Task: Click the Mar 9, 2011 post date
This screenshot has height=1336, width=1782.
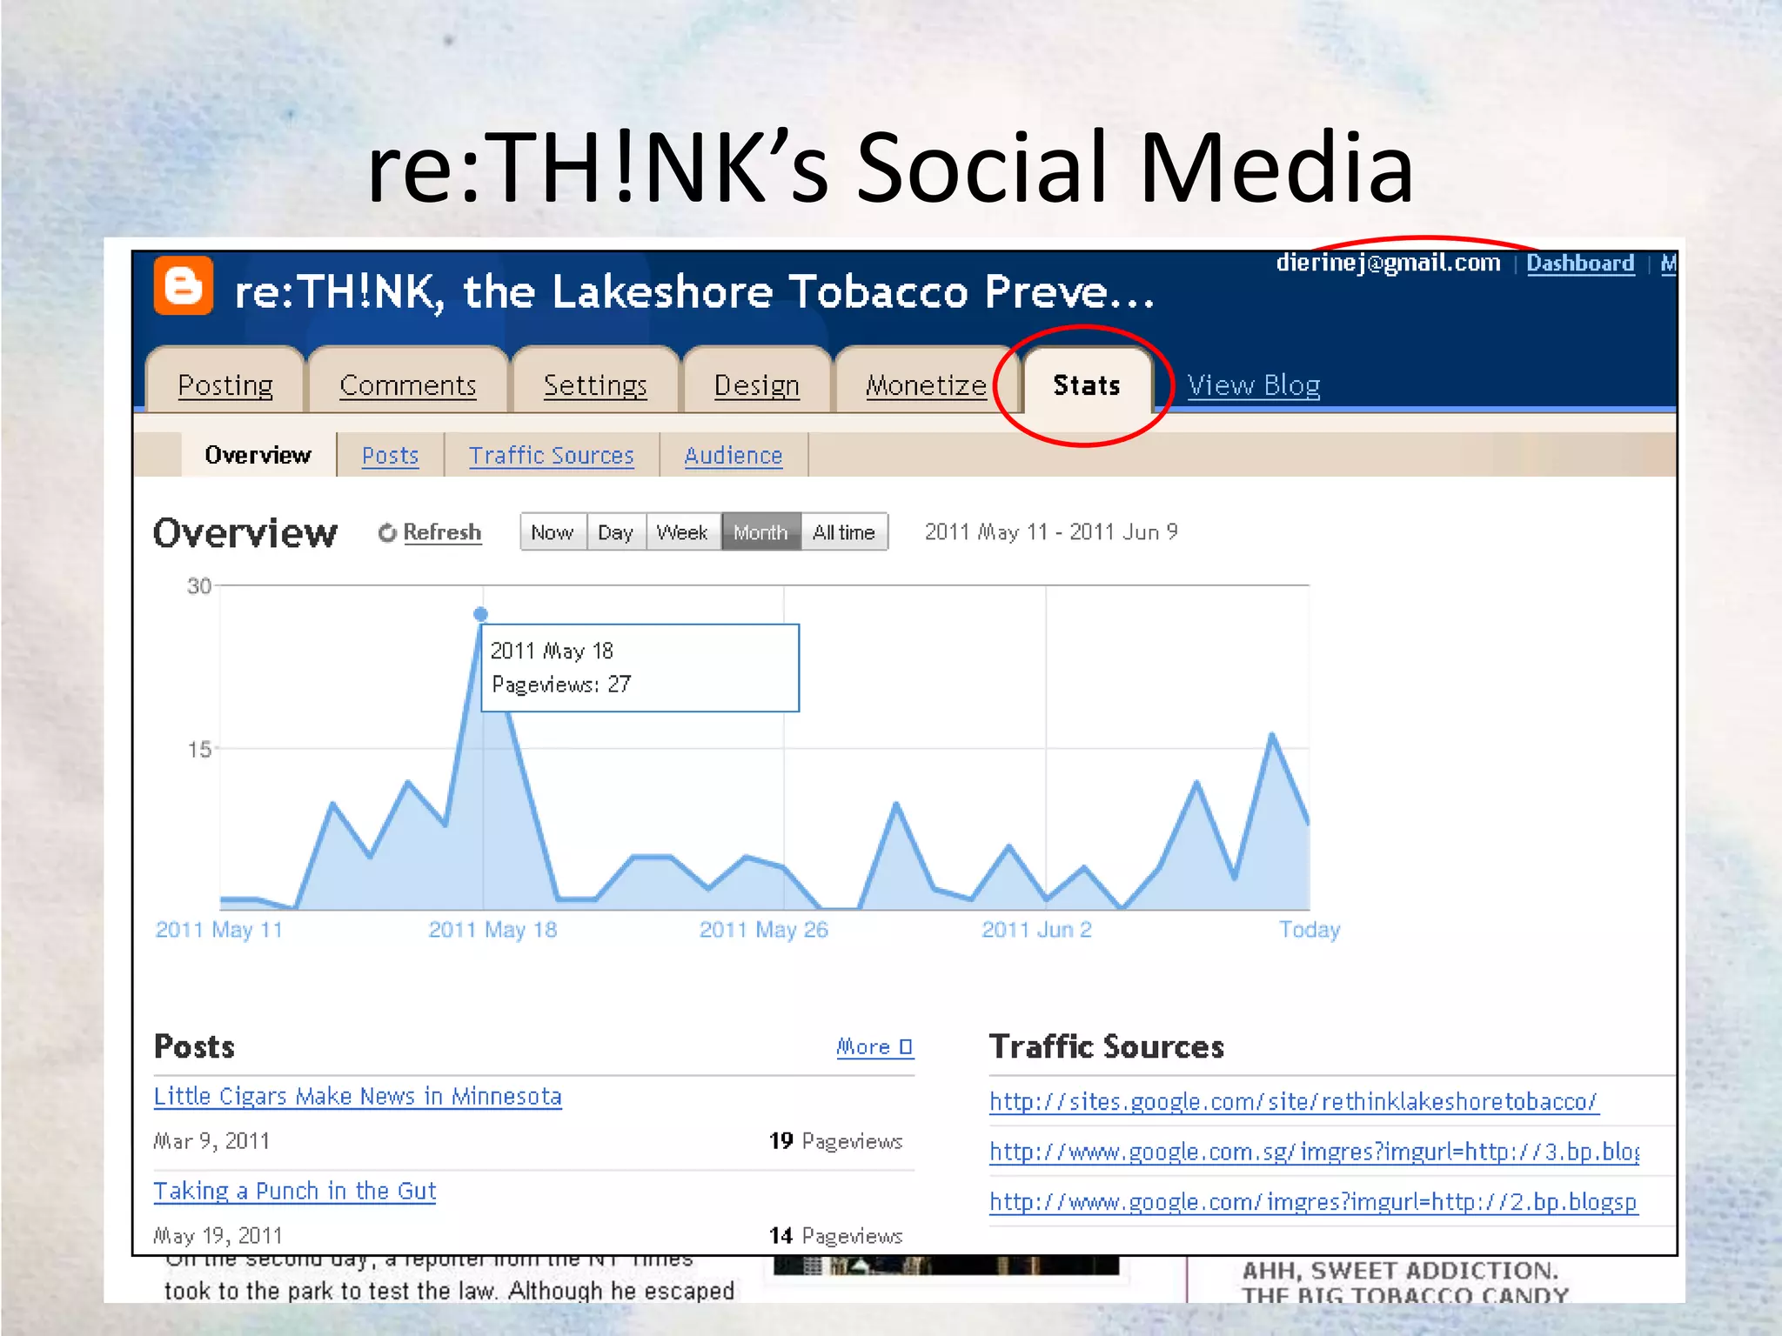Action: [211, 1141]
